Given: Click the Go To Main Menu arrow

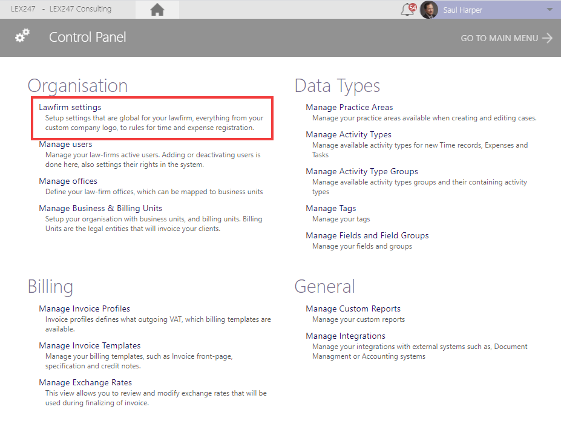Looking at the screenshot, I should [548, 38].
